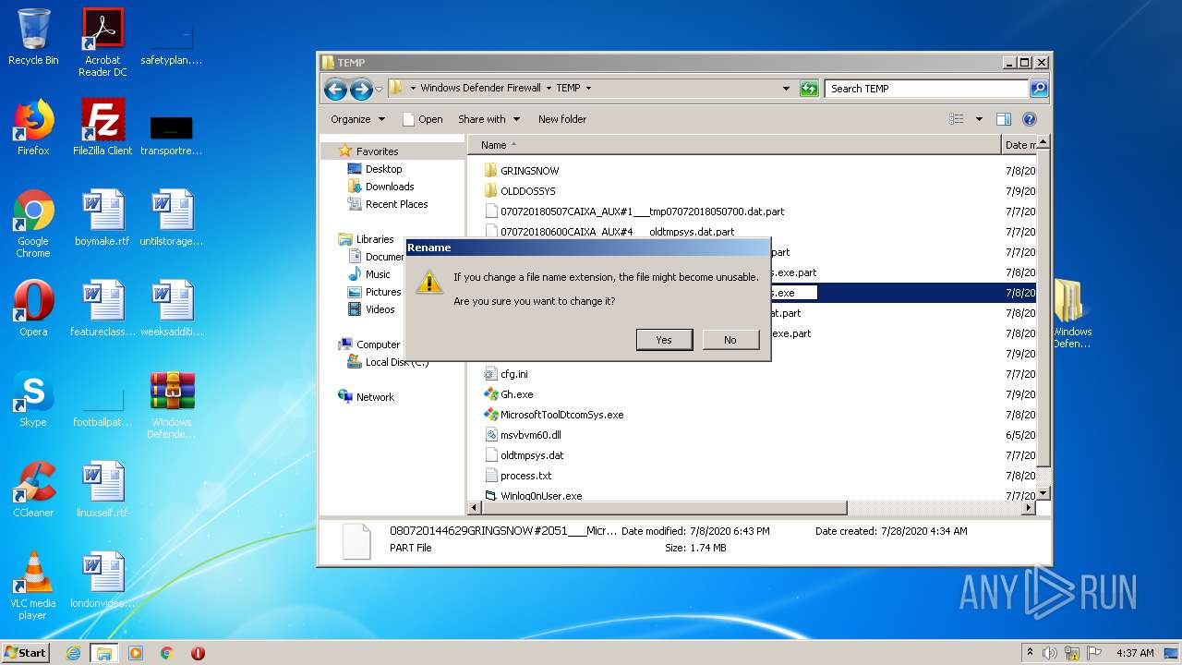The width and height of the screenshot is (1182, 665).
Task: Click the search magnifier icon
Action: point(1039,89)
